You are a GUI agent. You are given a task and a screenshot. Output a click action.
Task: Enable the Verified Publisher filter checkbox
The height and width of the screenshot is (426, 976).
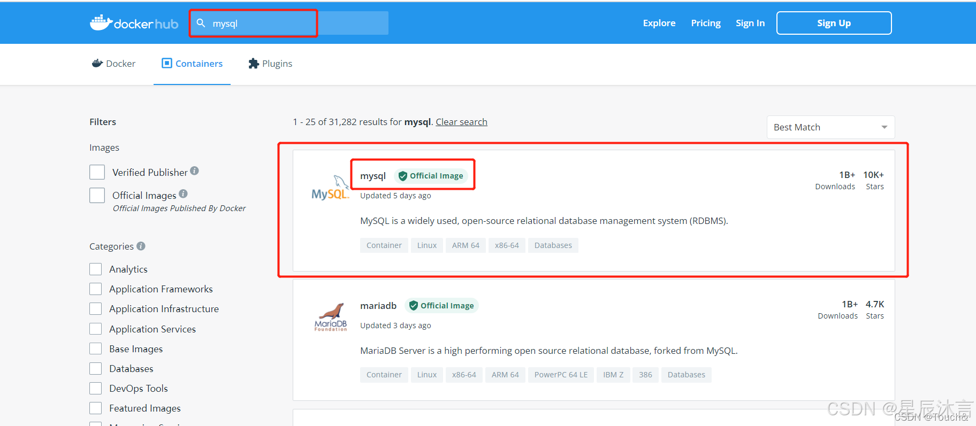pos(97,172)
